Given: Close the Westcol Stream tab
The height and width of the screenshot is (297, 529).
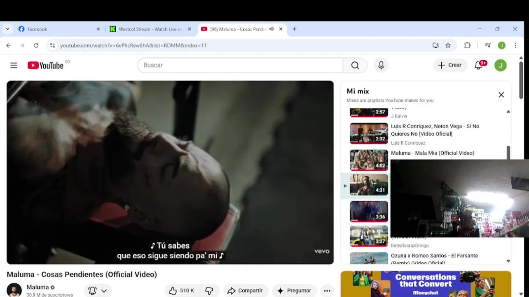Looking at the screenshot, I should pyautogui.click(x=190, y=29).
